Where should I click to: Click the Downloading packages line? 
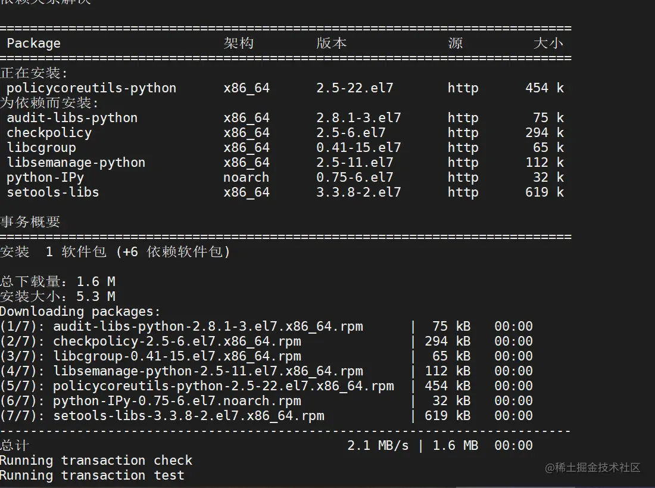(x=80, y=312)
